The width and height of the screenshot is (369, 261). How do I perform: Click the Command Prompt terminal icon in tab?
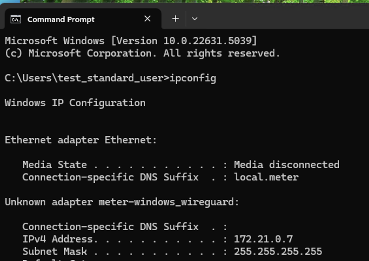[16, 19]
